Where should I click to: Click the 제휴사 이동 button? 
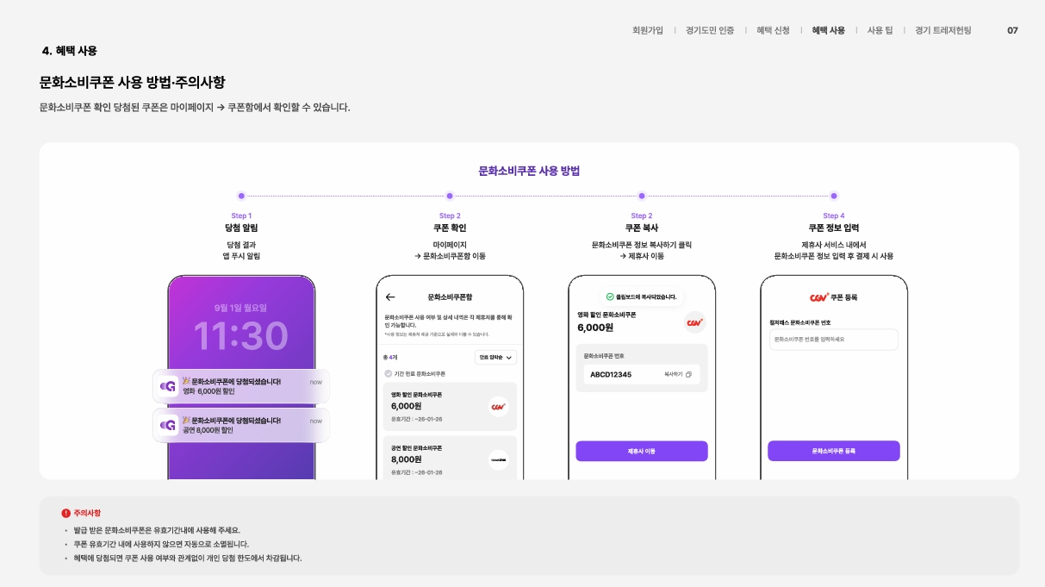click(x=642, y=451)
